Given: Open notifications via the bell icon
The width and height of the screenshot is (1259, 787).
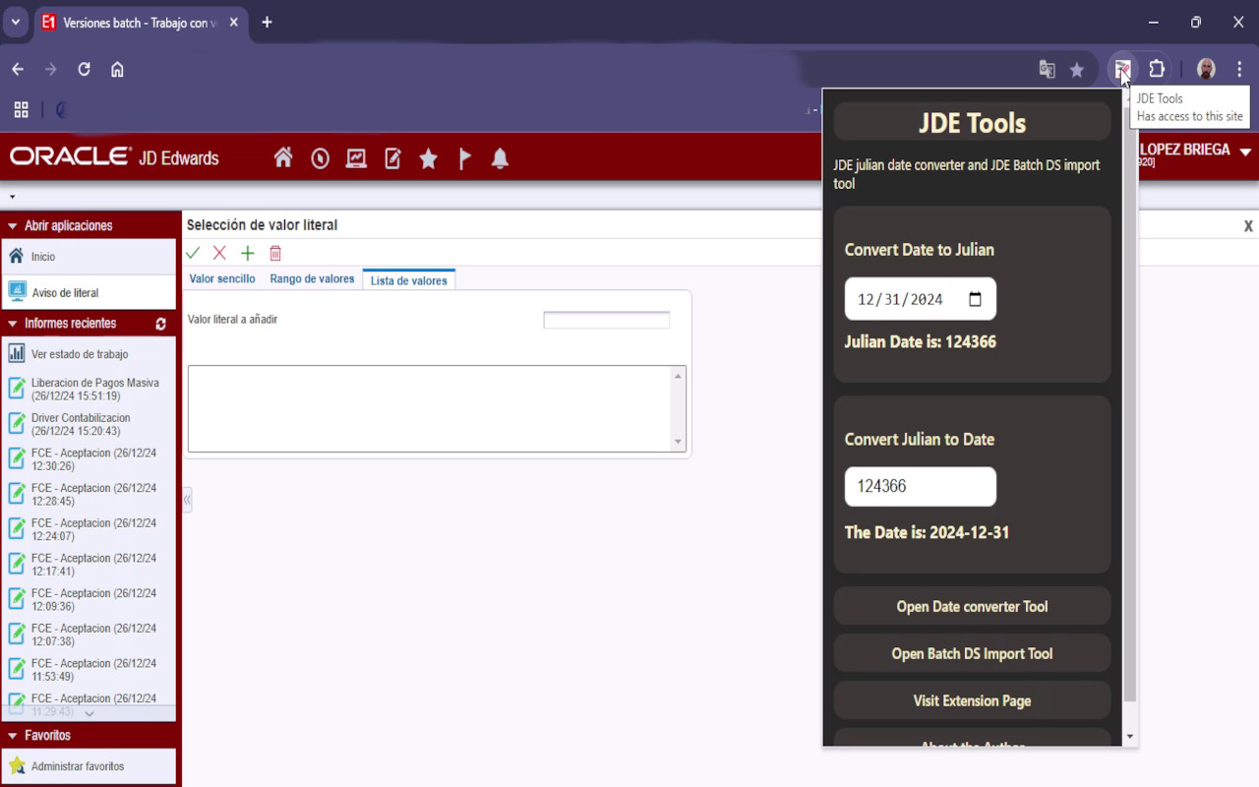Looking at the screenshot, I should pos(500,157).
